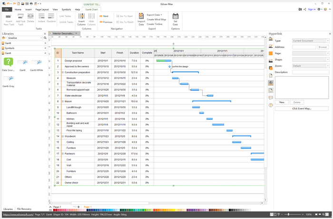Click the New hyperlink button
This screenshot has height=219, width=333.
282,102
